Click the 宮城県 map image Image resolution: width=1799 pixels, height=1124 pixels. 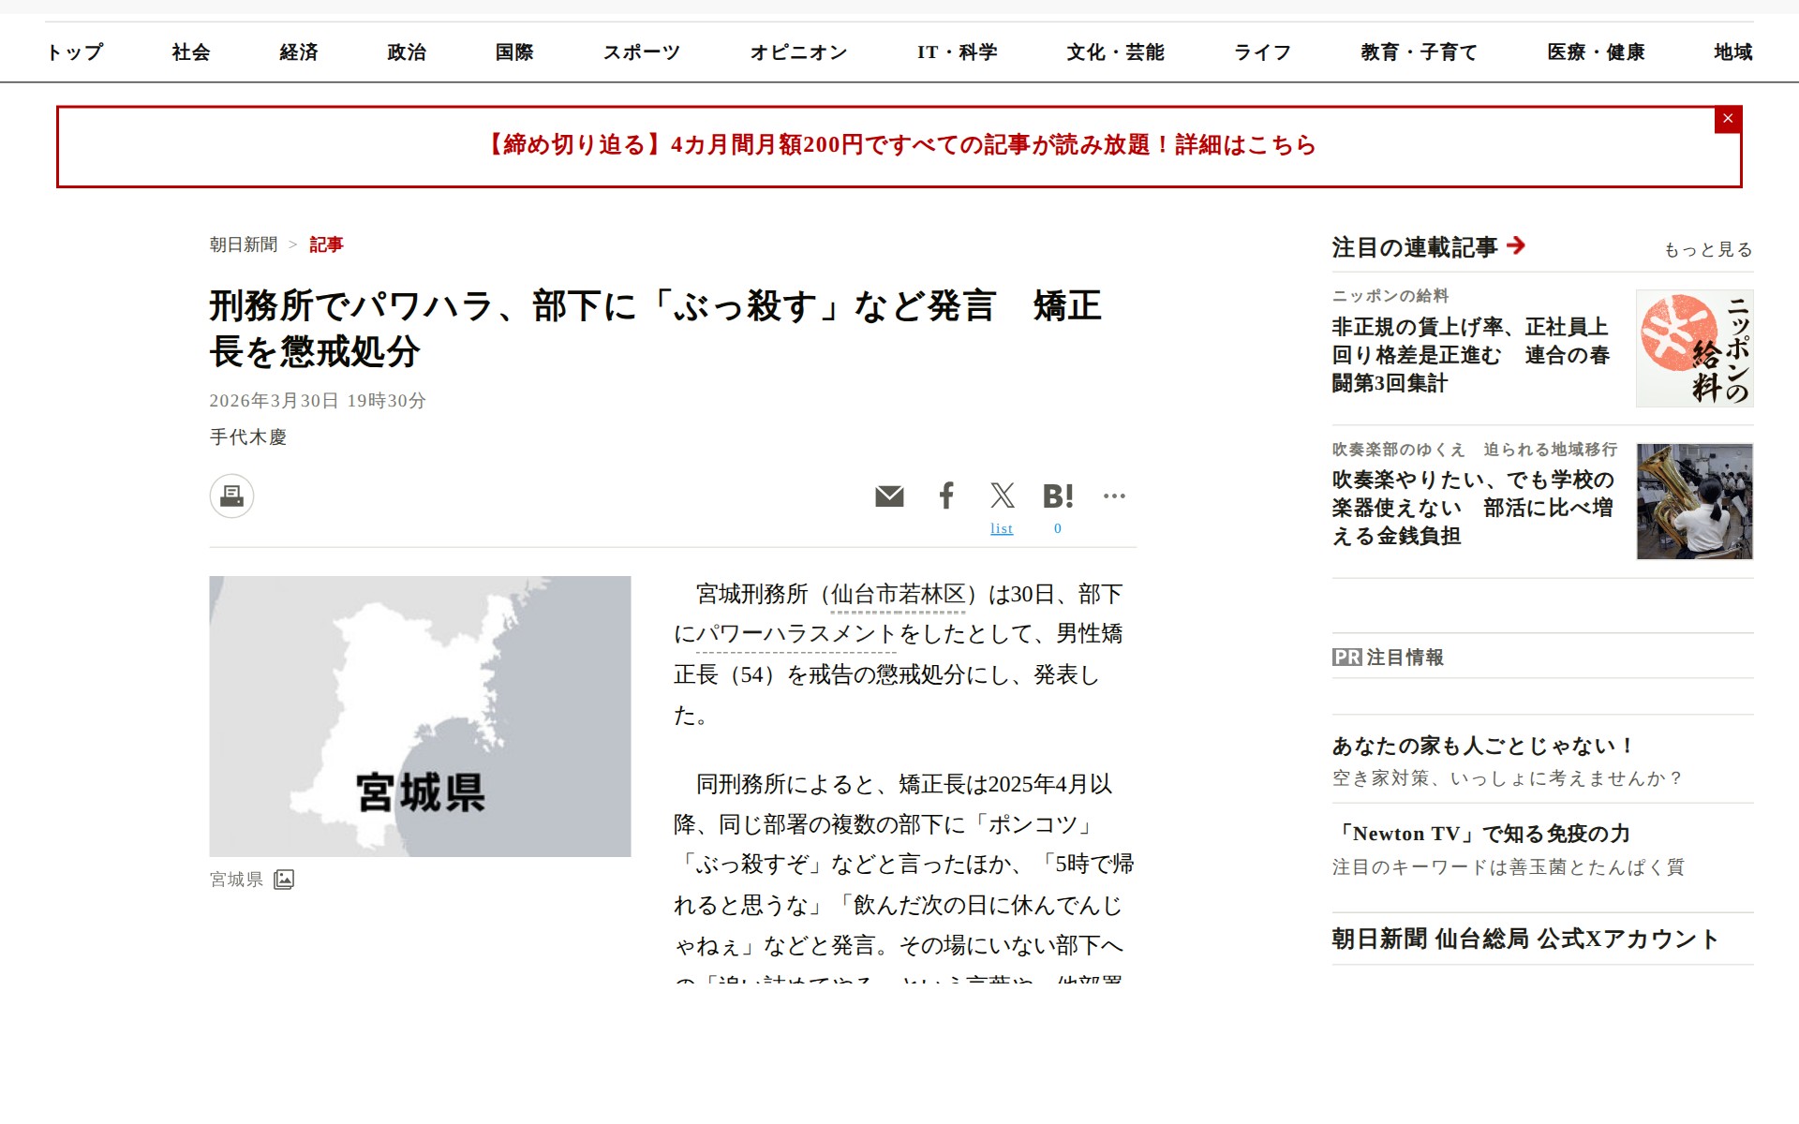tap(420, 716)
